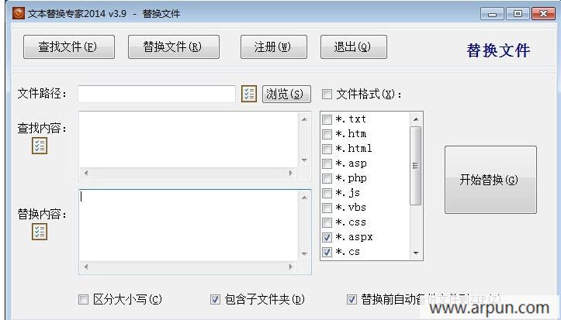This screenshot has width=561, height=320.
Task: Close the 文本替换专家 window
Action: [x=543, y=14]
